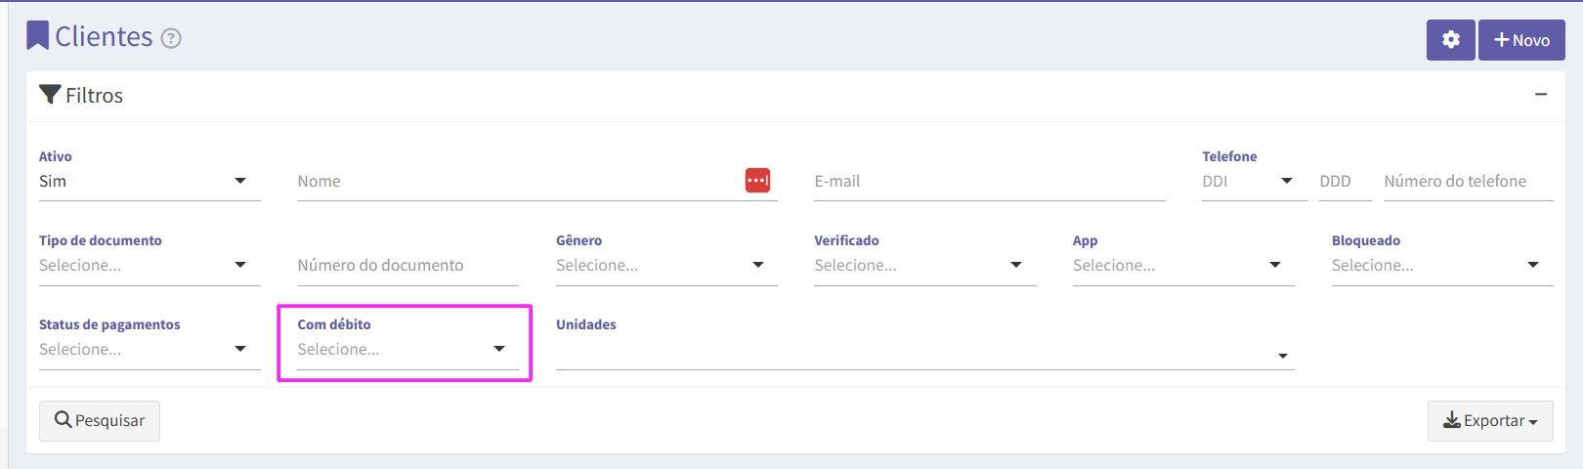1583x469 pixels.
Task: Open the DDI telephone dropdown
Action: coord(1255,182)
